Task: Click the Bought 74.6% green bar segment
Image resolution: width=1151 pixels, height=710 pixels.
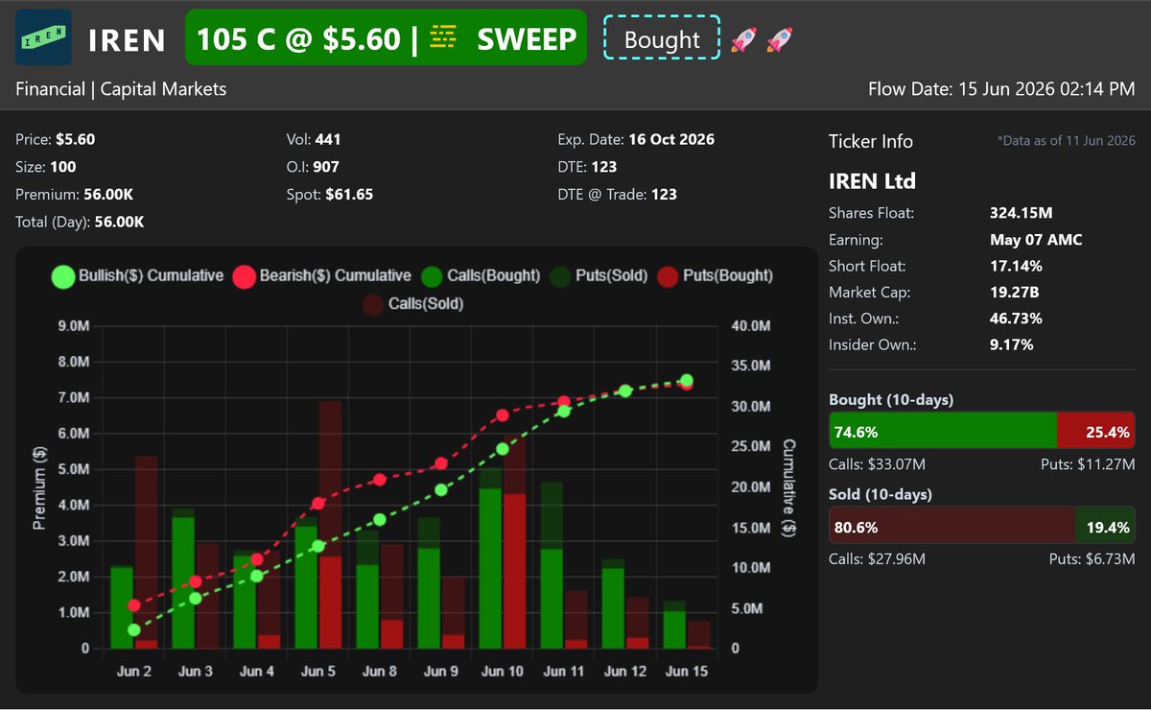Action: [x=942, y=432]
